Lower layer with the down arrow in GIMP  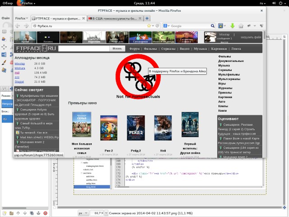coord(25,213)
